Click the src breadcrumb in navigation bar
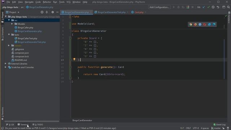Viewport: 231px width, 130px height. (x=22, y=7)
